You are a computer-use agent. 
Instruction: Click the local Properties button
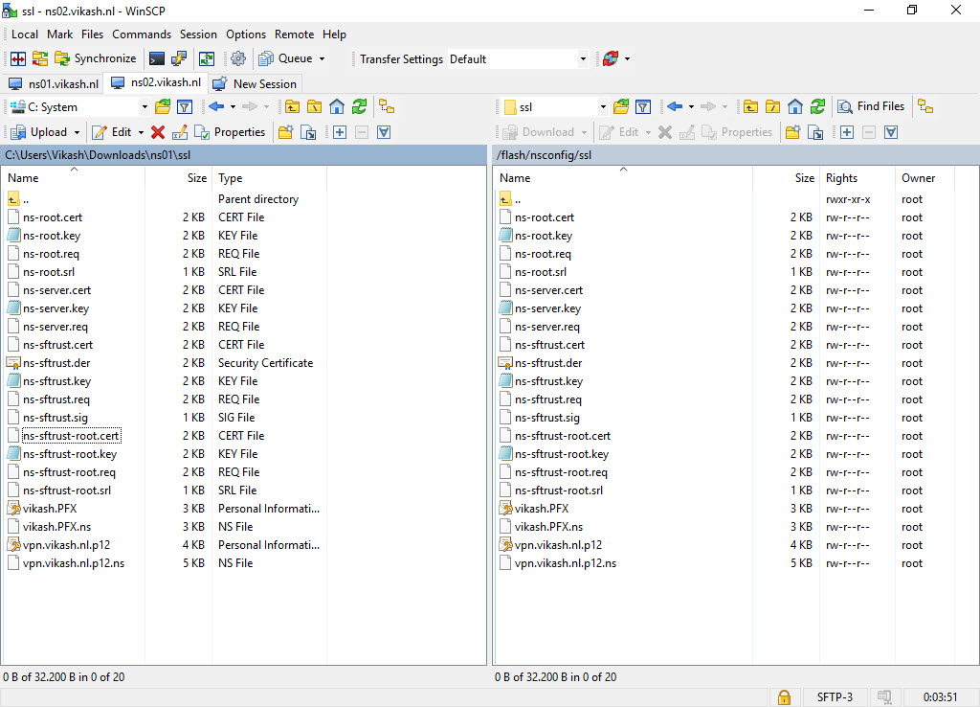point(230,132)
